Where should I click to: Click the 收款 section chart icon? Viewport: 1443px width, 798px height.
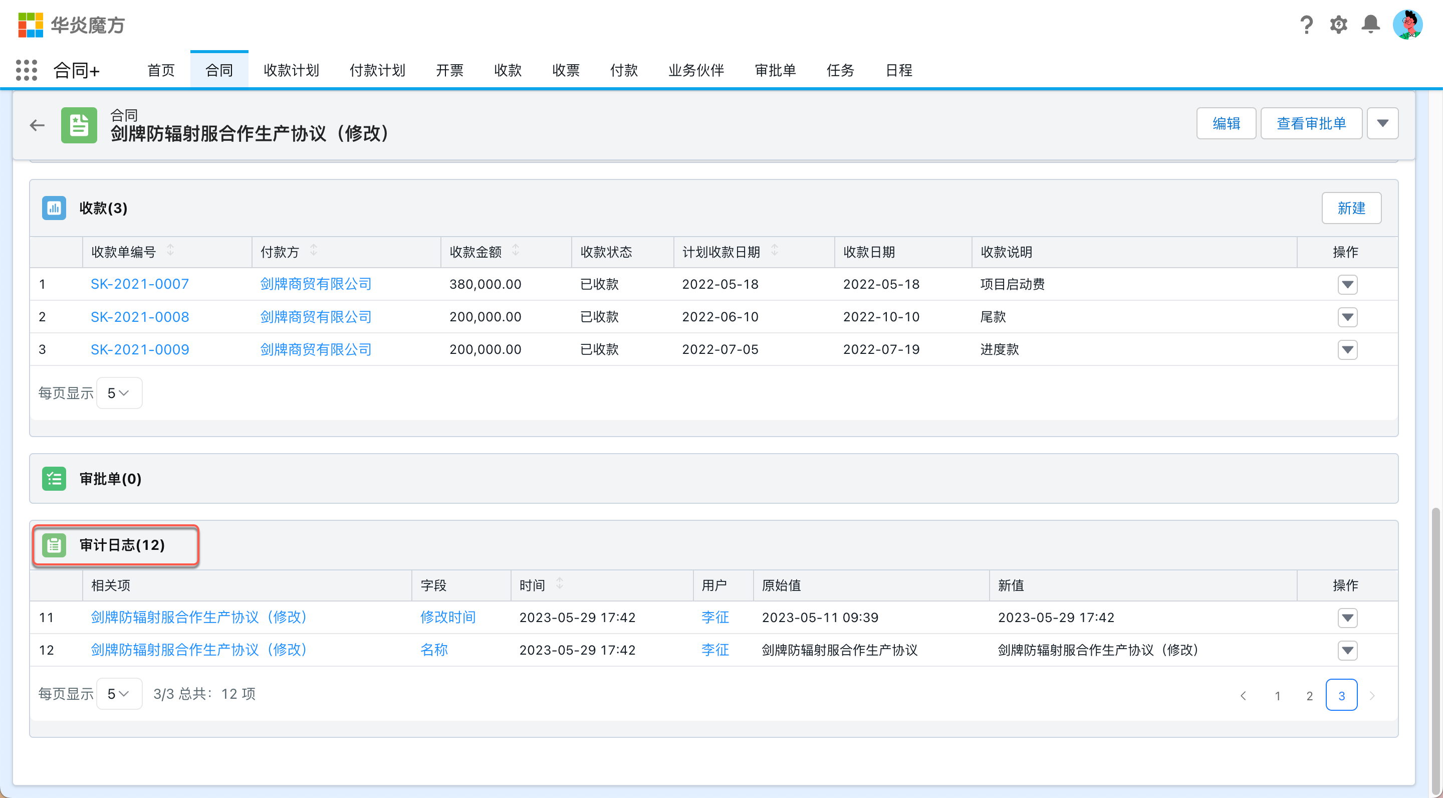54,208
